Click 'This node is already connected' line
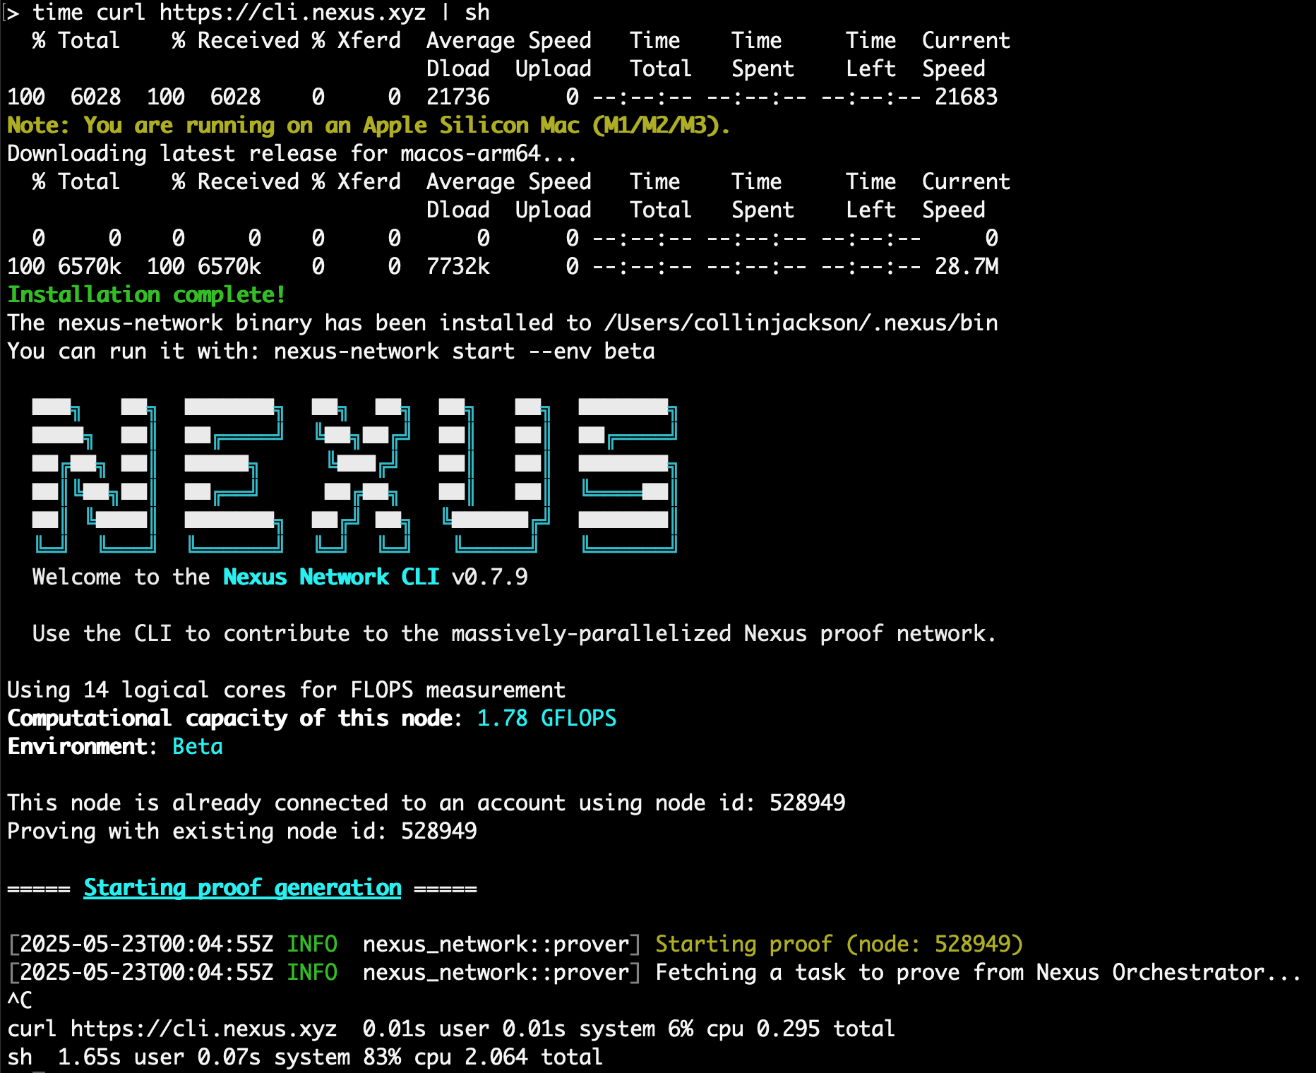Viewport: 1316px width, 1073px height. [426, 803]
